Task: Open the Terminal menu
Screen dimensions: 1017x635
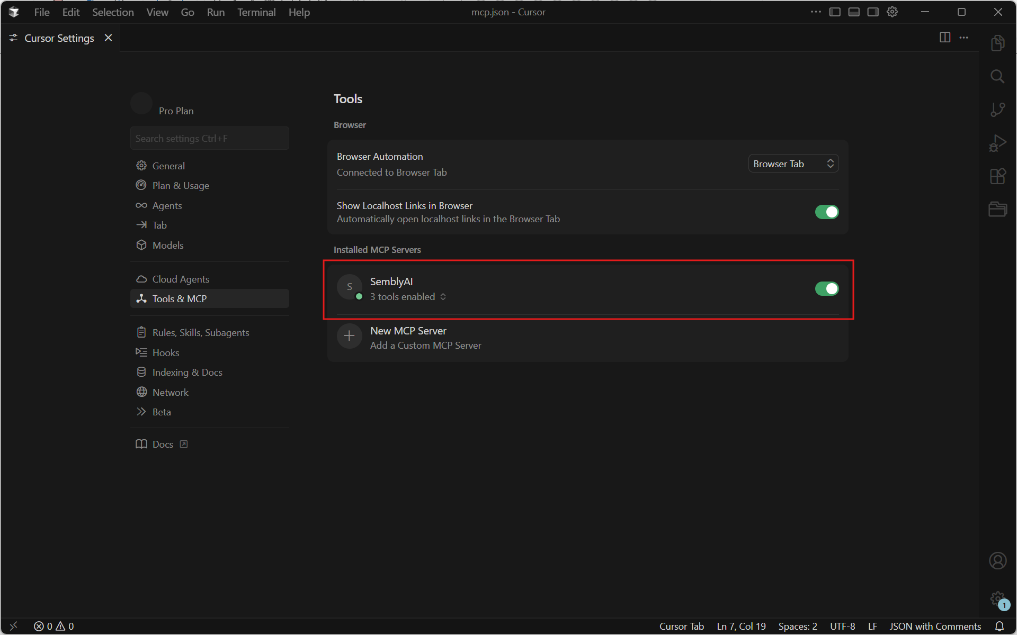Action: point(256,12)
